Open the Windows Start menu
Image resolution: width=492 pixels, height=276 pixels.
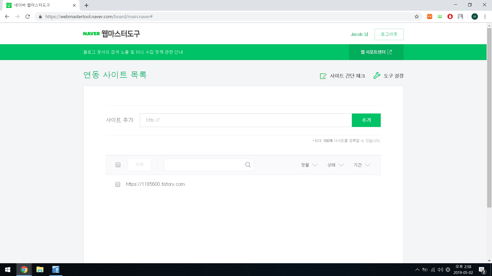pos(8,270)
